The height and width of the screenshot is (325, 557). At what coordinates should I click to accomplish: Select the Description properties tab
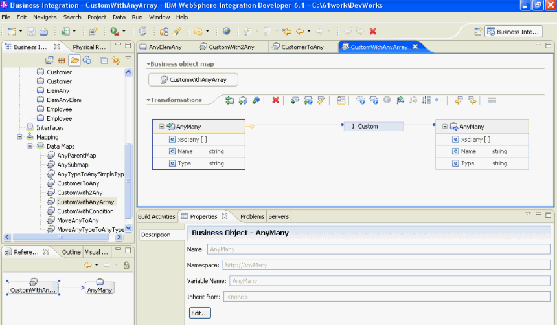coord(161,235)
